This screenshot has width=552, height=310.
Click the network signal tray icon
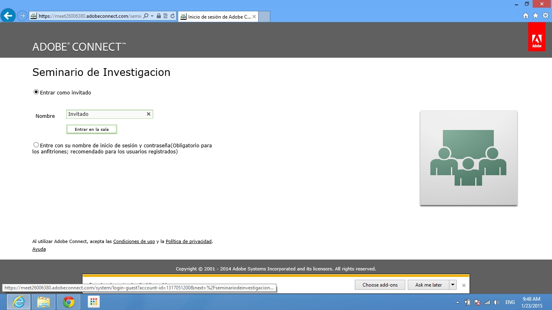(x=487, y=302)
